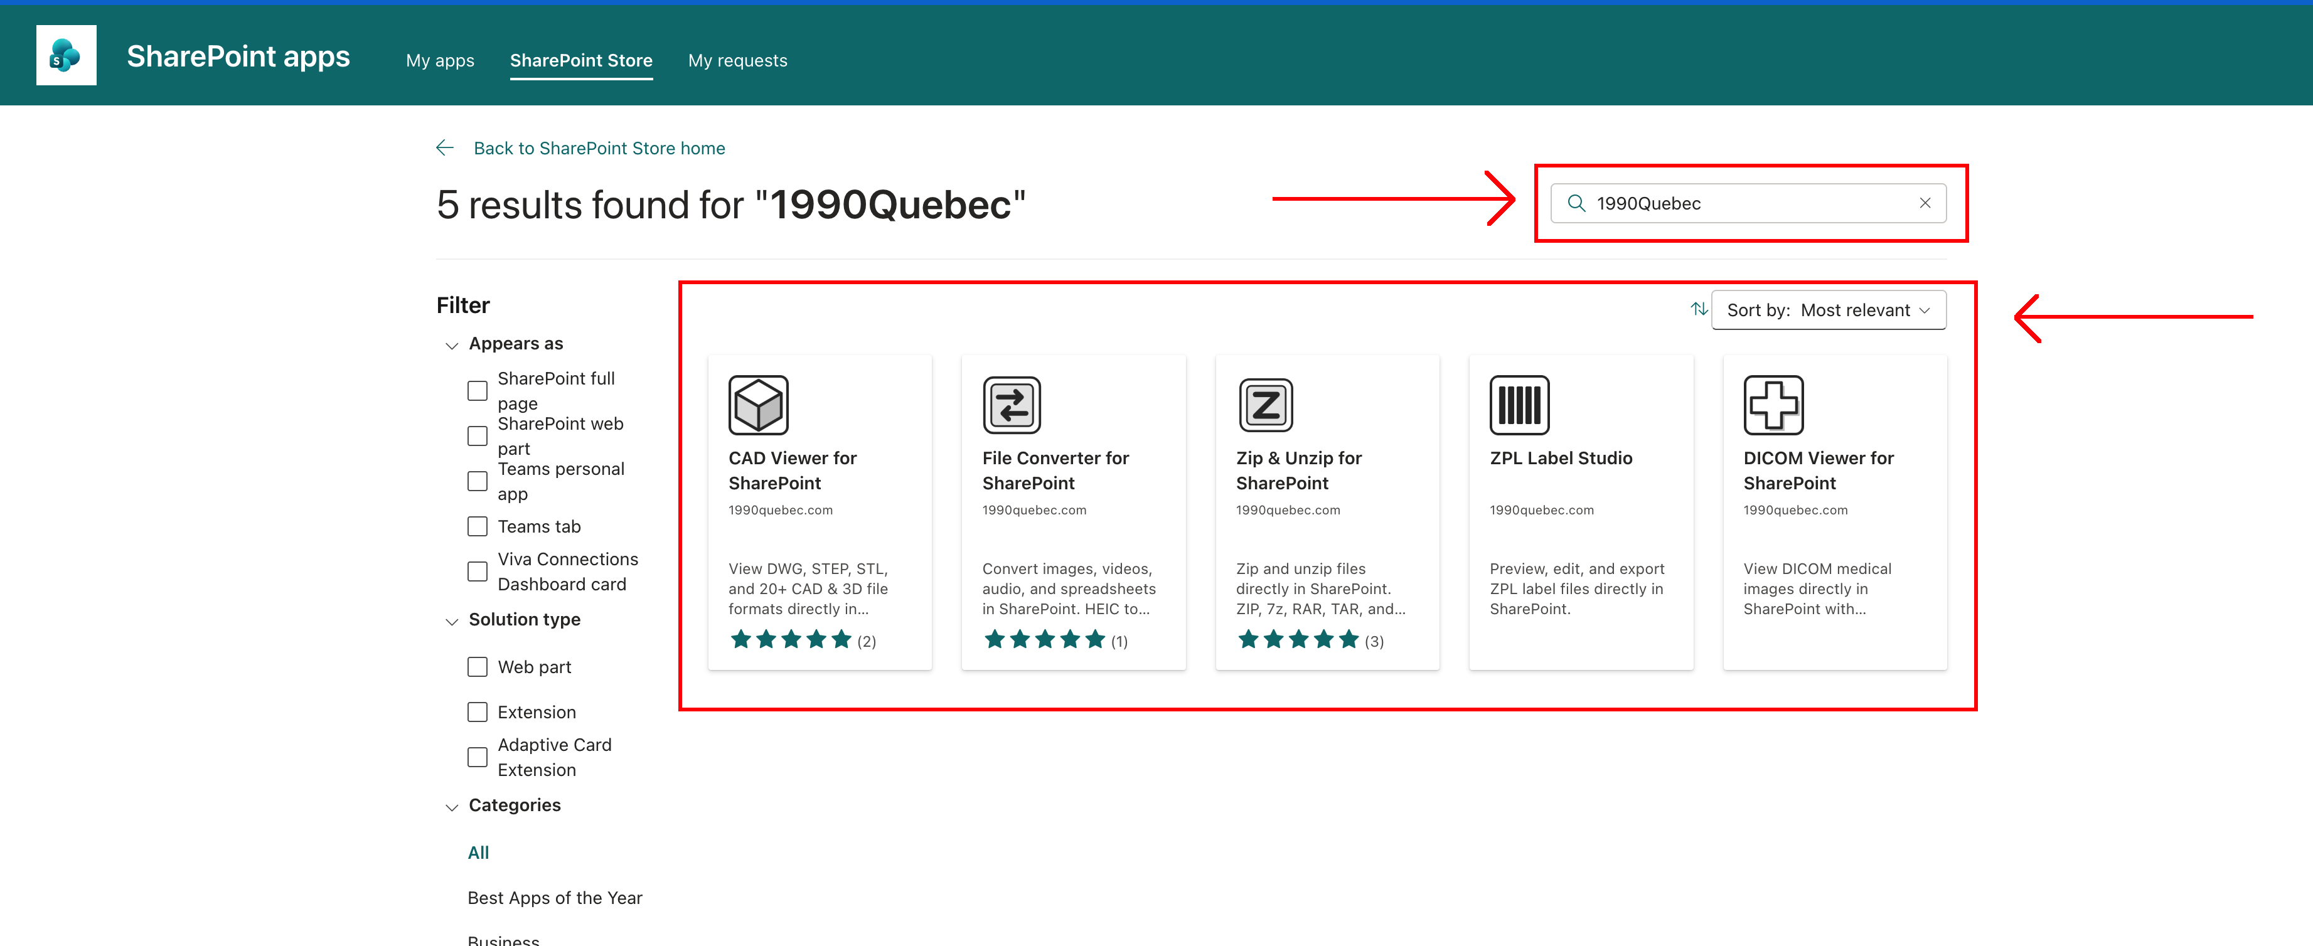2313x946 pixels.
Task: Open the My requests tab
Action: 737,60
